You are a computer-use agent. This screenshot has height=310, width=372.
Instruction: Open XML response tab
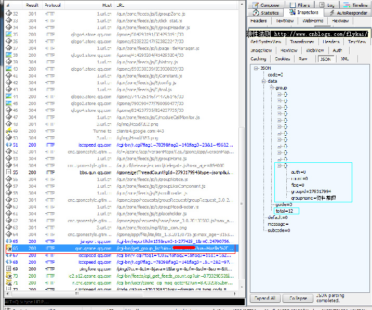344,59
